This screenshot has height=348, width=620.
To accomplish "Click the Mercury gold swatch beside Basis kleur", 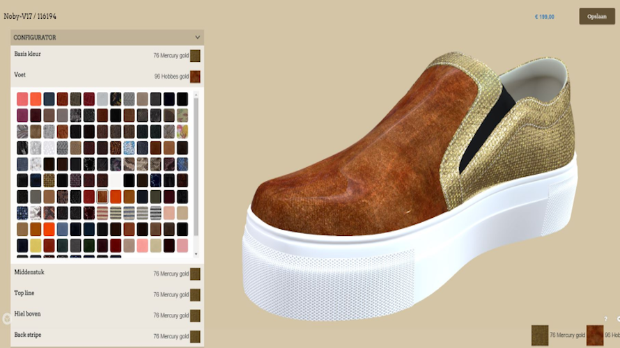I will point(195,56).
